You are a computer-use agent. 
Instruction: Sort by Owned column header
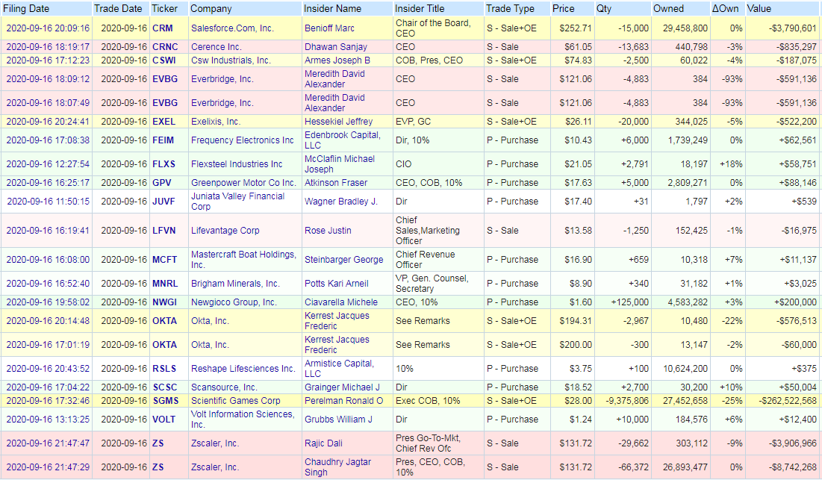point(668,9)
